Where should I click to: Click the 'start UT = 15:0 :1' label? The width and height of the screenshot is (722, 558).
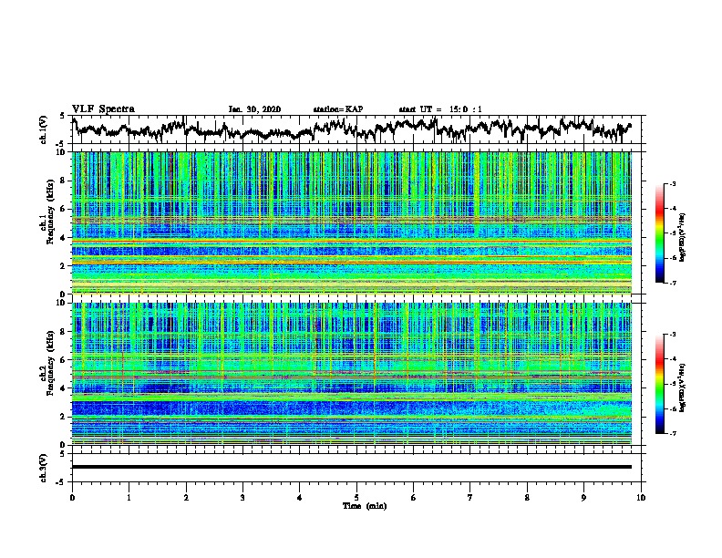[x=440, y=109]
